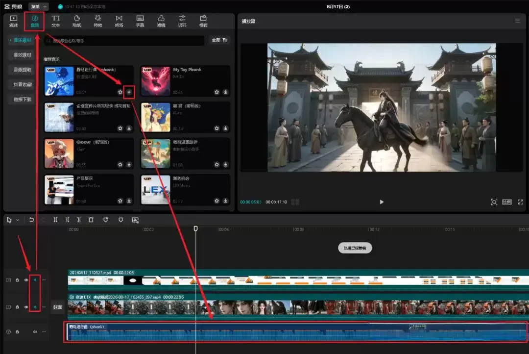Preview the 野马进行曲 blue guitar thumbnail
529x354 pixels.
[x=59, y=81]
